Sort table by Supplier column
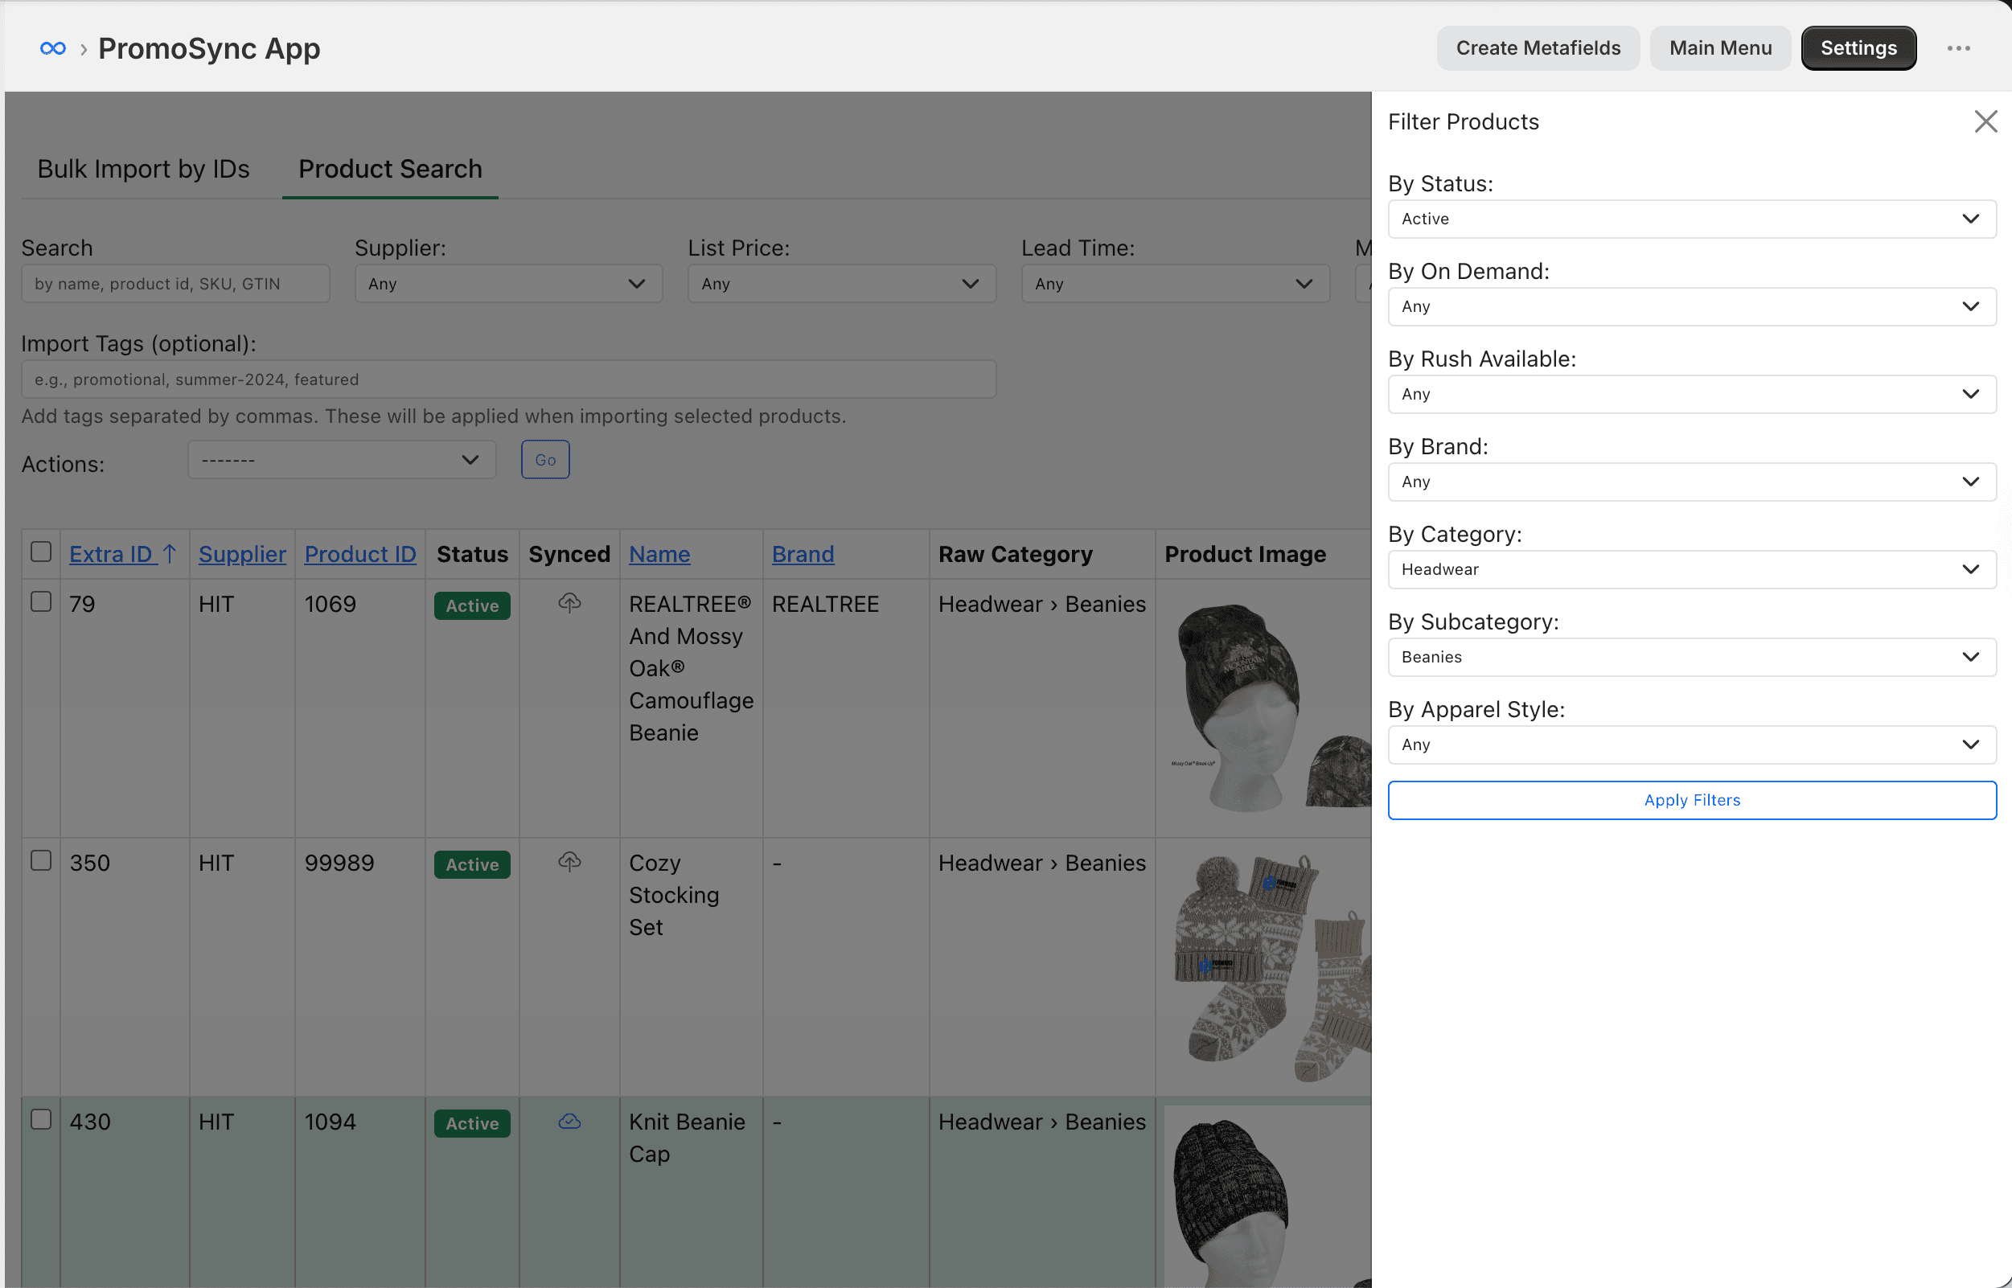The height and width of the screenshot is (1288, 2012). click(242, 554)
